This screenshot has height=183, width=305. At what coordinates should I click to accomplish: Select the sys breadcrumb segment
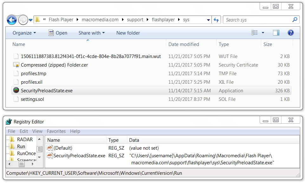[186, 20]
